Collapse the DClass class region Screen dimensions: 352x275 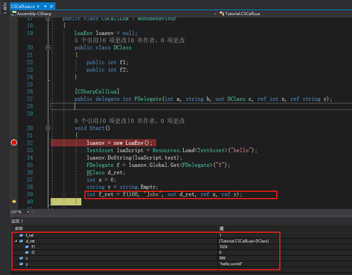tap(48, 47)
